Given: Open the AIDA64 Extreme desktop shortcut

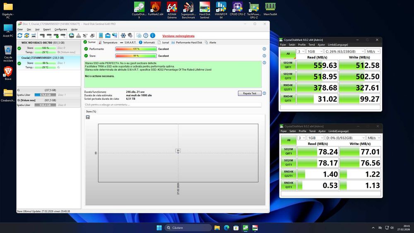Looking at the screenshot, I should click(172, 10).
